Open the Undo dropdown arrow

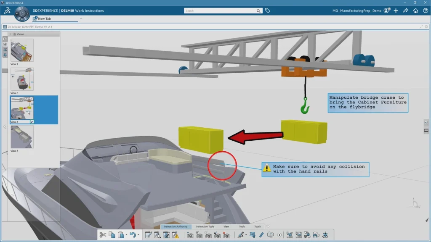[138, 235]
